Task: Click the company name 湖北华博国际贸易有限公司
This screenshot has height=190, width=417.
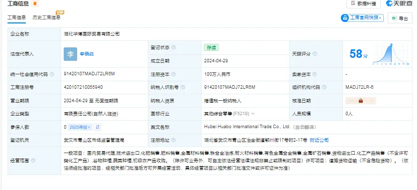Action: pyautogui.click(x=92, y=34)
